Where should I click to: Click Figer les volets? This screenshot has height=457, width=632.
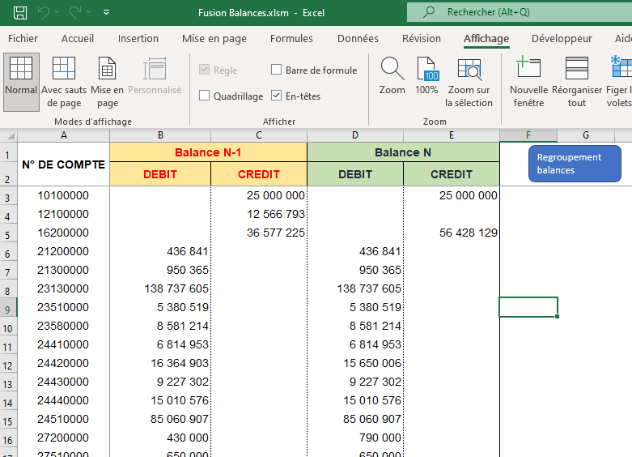pyautogui.click(x=619, y=82)
